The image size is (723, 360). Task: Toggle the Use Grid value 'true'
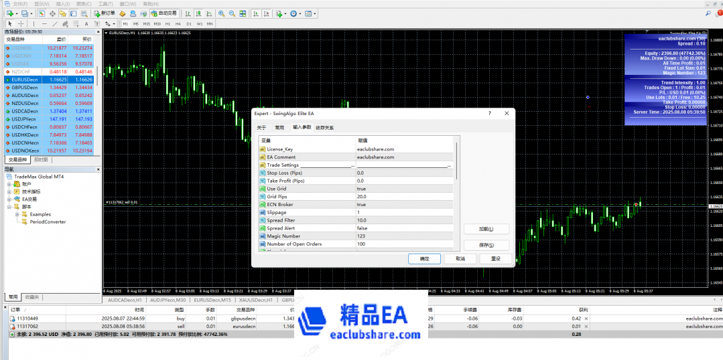tap(362, 189)
